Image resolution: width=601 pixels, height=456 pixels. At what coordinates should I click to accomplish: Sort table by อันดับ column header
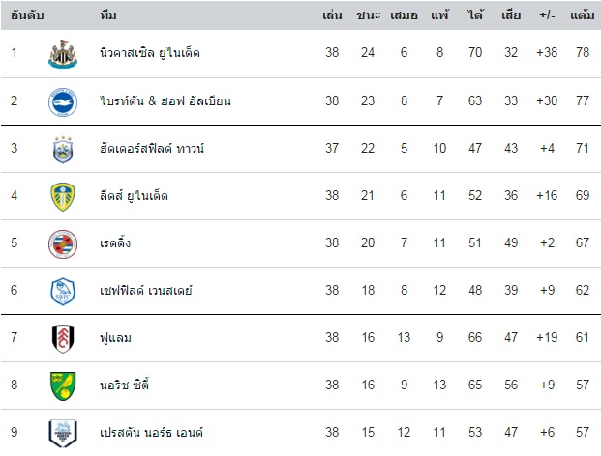click(x=25, y=16)
